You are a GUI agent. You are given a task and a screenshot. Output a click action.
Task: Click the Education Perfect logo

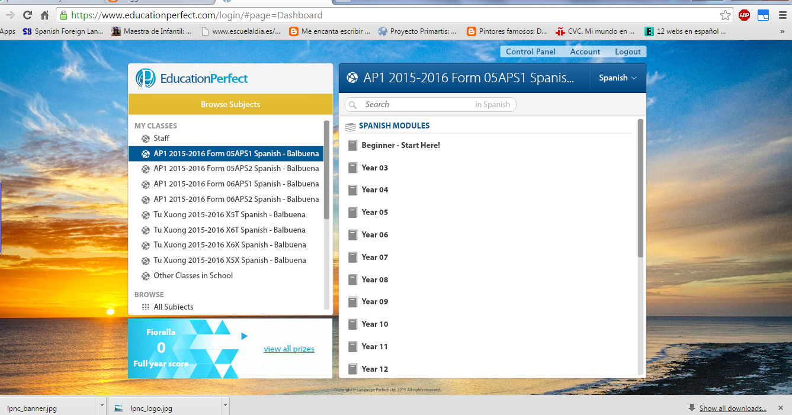point(192,78)
